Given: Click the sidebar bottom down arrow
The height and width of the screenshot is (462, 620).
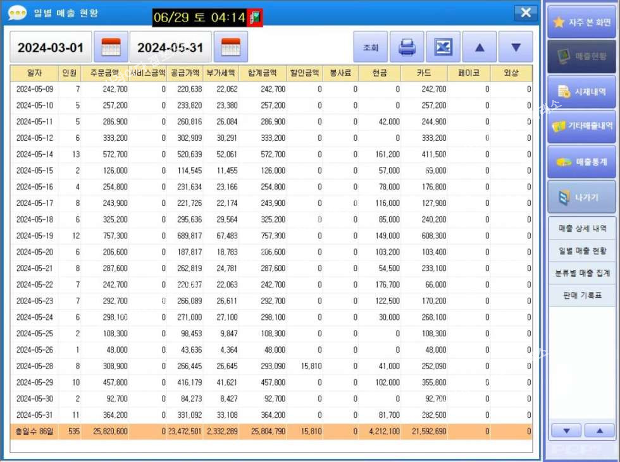Looking at the screenshot, I should coord(566,431).
